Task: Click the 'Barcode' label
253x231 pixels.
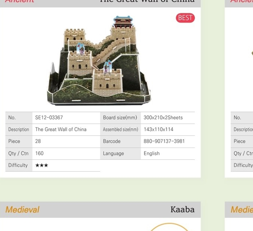Action: click(112, 141)
